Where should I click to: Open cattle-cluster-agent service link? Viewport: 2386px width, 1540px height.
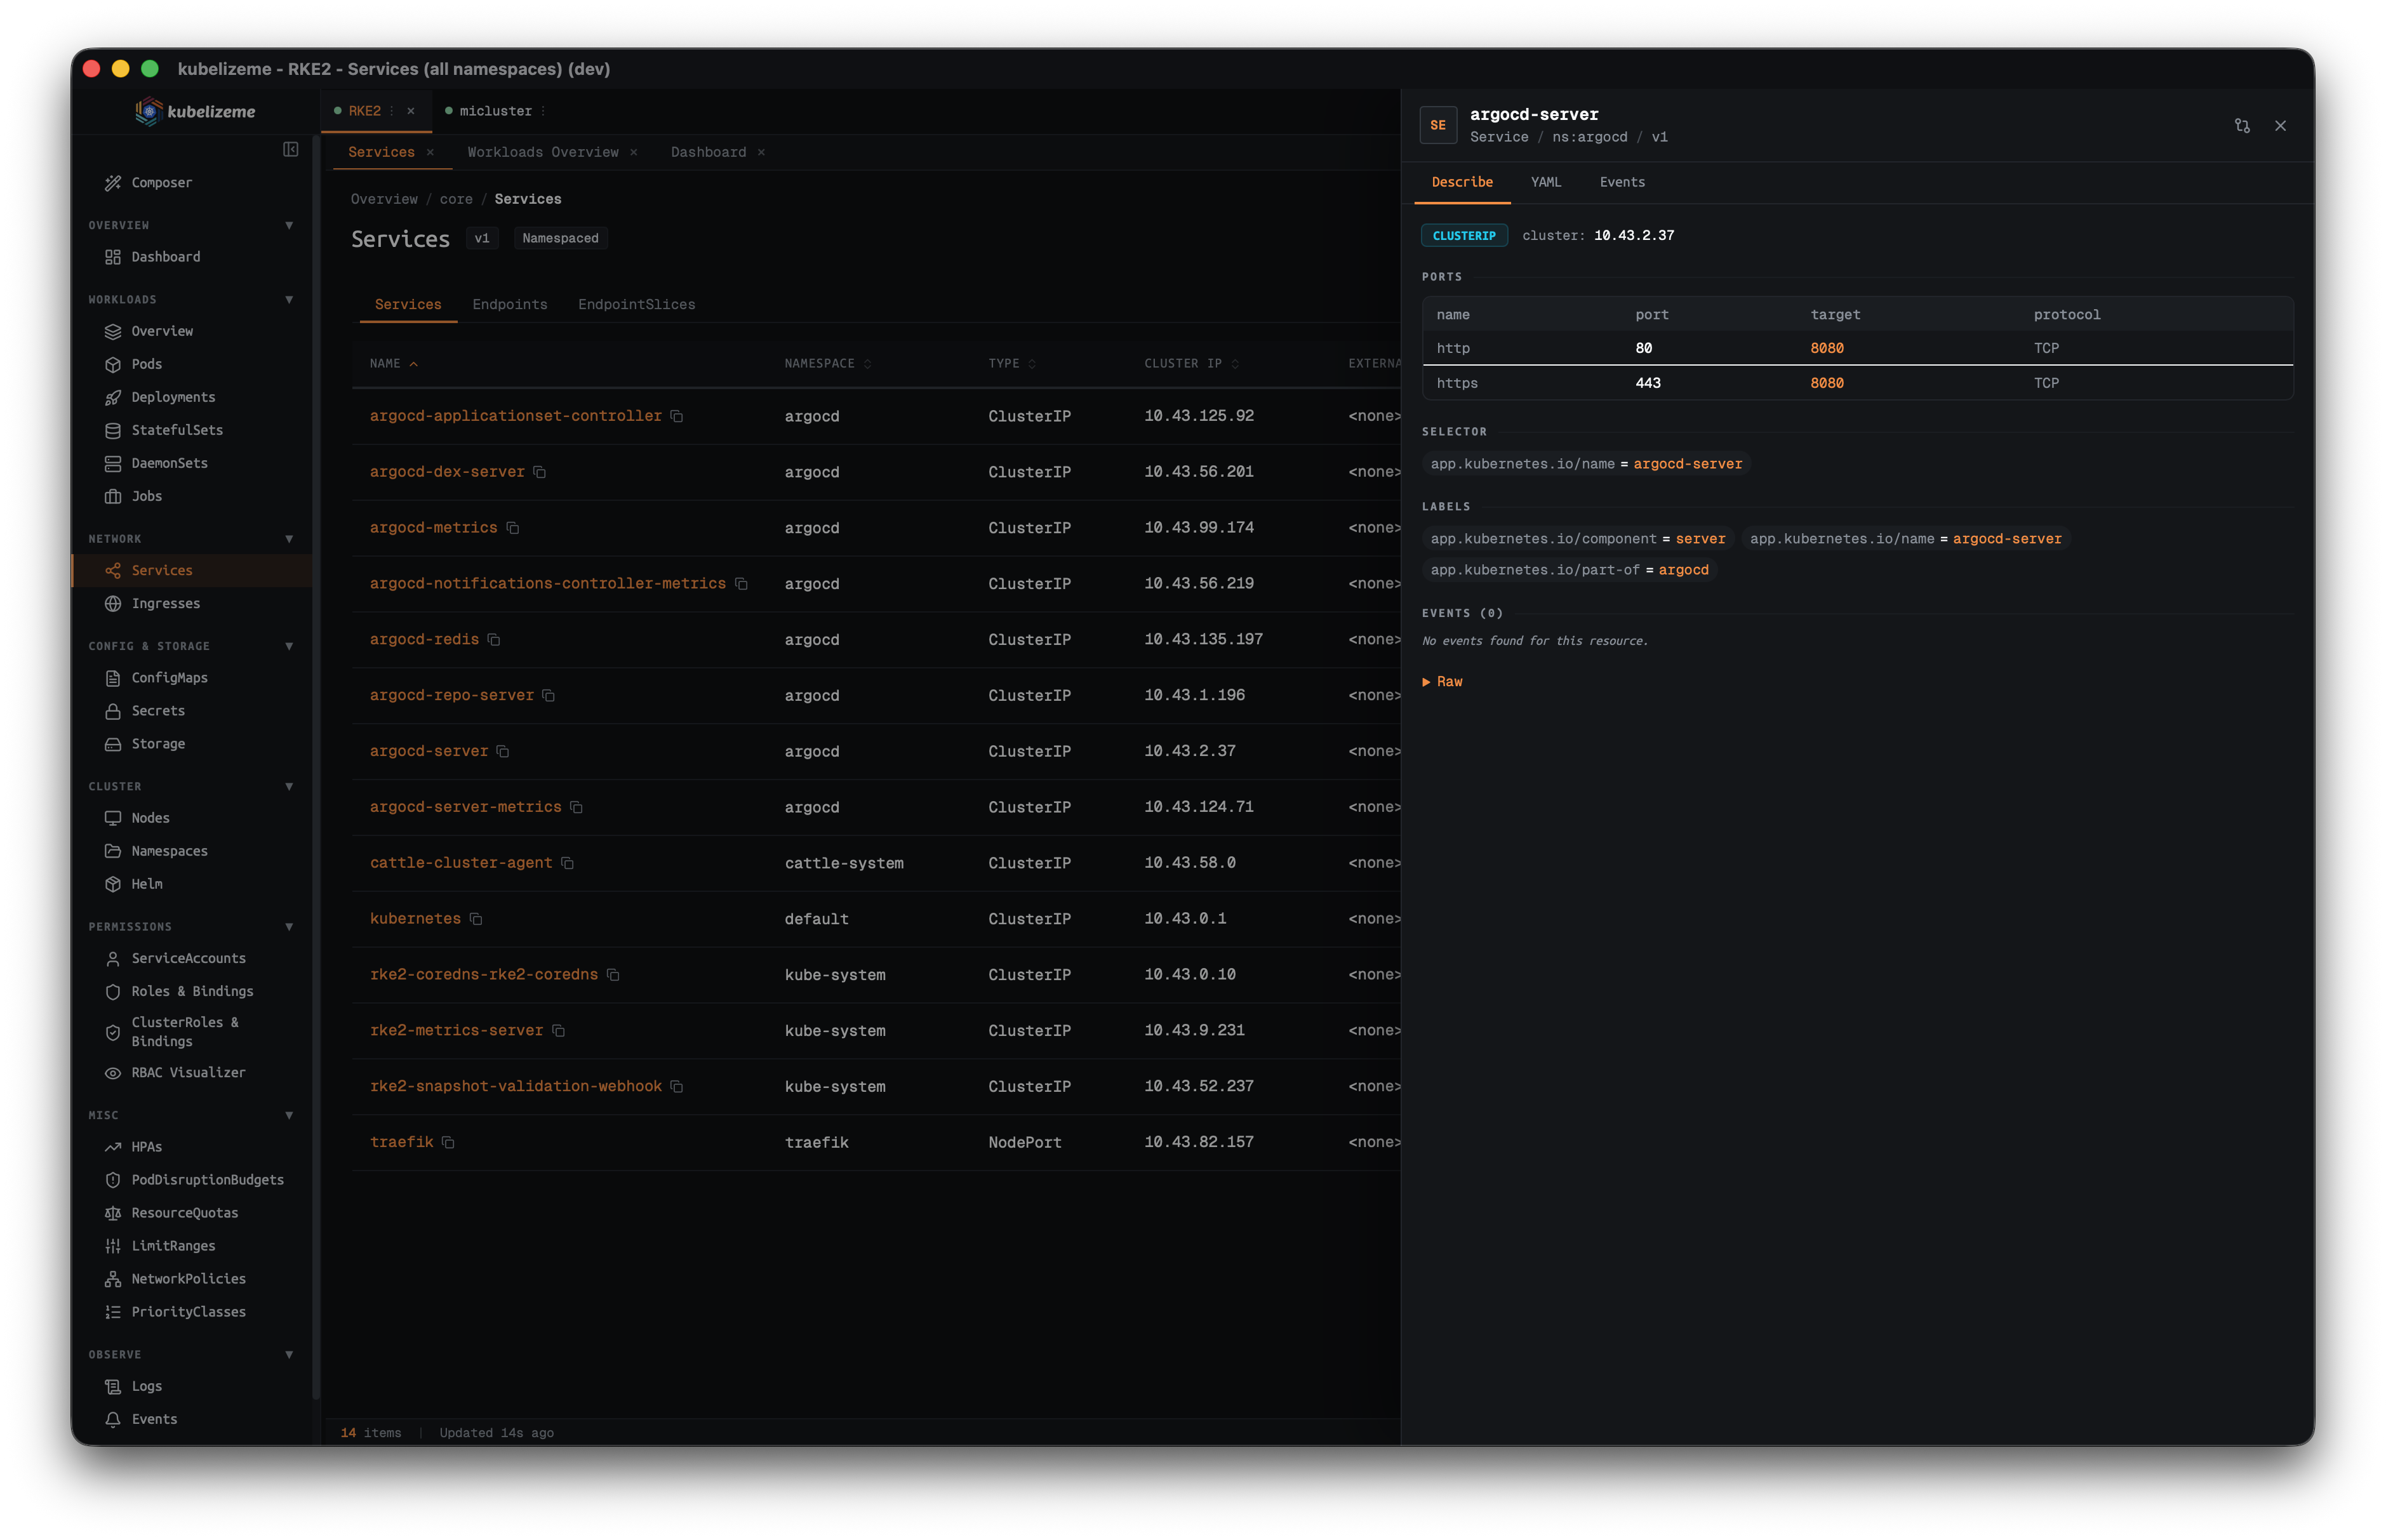tap(461, 863)
